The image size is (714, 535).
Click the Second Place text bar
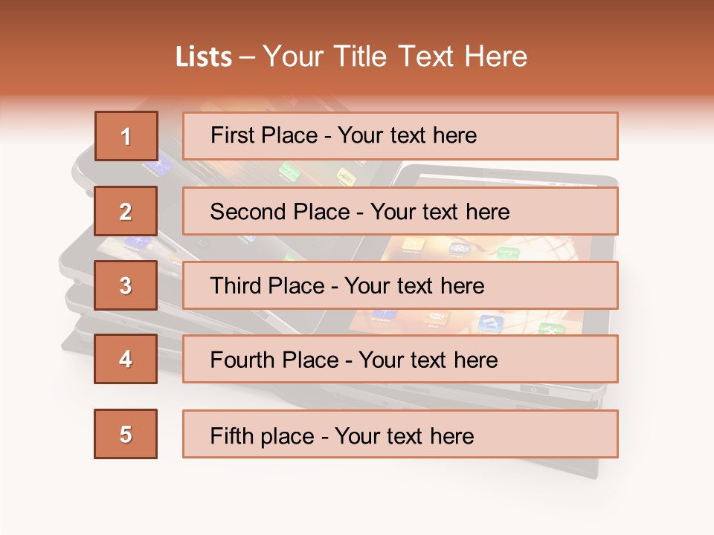pyautogui.click(x=400, y=211)
